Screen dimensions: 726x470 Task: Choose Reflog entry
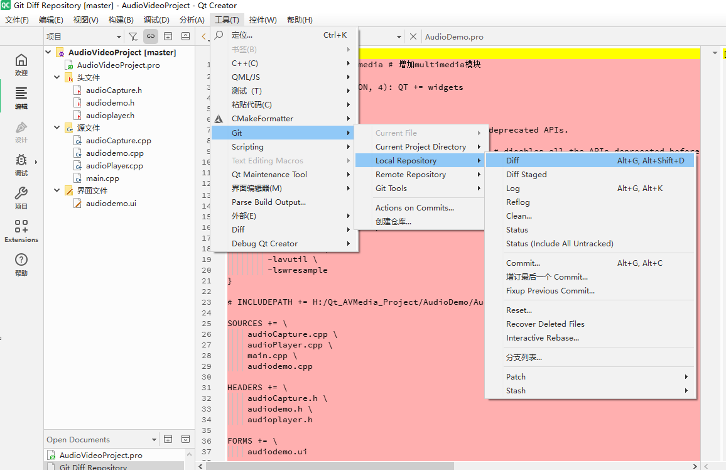point(591,202)
